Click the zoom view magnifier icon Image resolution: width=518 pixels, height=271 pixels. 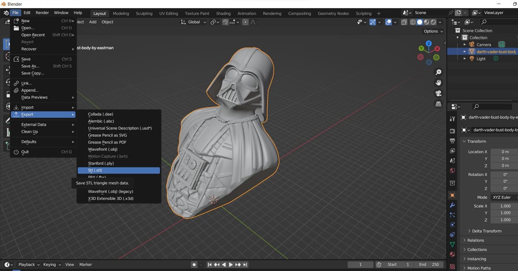click(438, 72)
